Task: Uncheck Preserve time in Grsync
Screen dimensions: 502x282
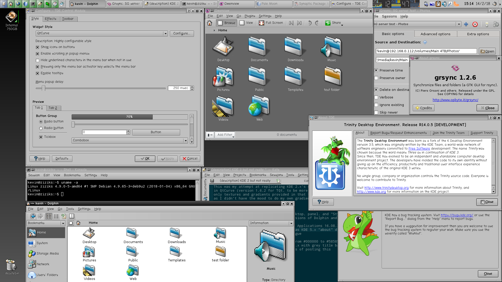Action: coord(376,70)
